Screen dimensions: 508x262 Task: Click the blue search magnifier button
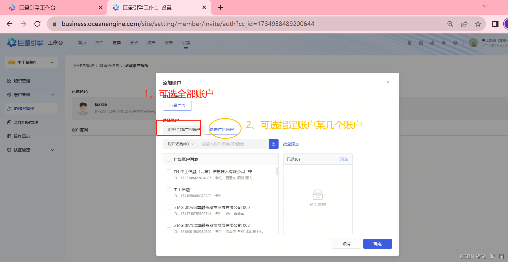click(x=274, y=144)
